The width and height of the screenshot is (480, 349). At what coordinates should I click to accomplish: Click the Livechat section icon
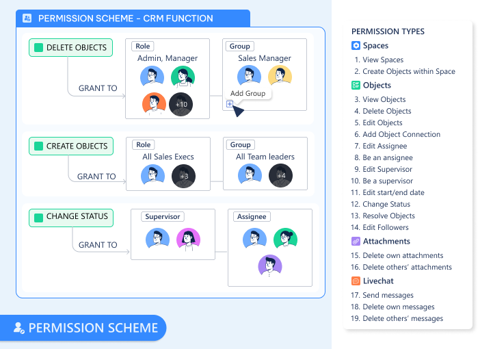(356, 281)
